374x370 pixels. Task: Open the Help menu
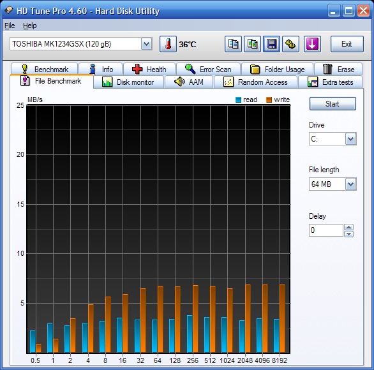pyautogui.click(x=30, y=26)
